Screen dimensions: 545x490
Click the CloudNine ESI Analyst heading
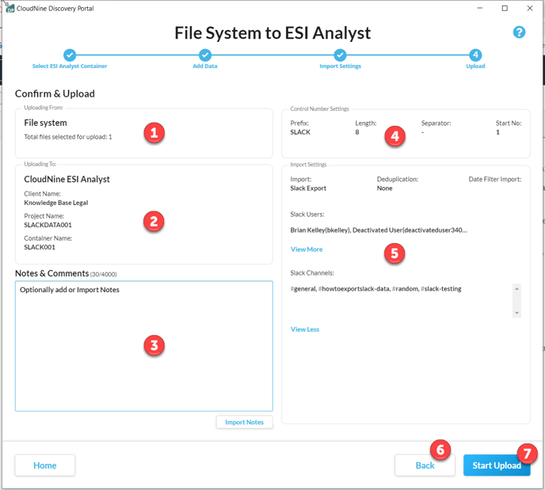point(67,179)
